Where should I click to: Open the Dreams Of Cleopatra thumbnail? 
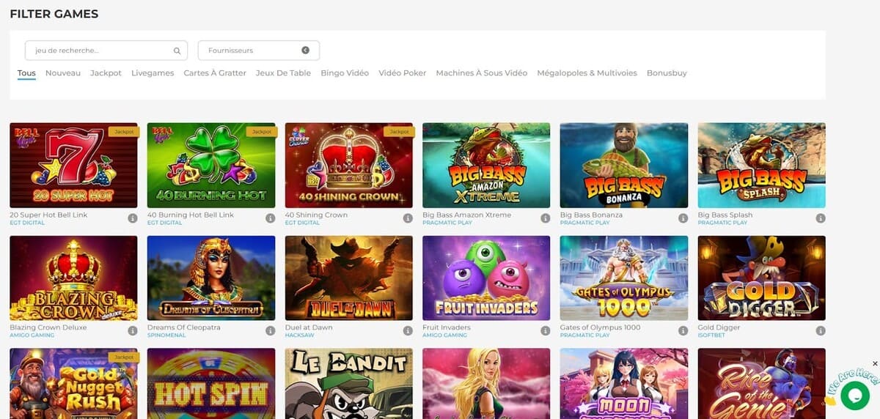211,278
